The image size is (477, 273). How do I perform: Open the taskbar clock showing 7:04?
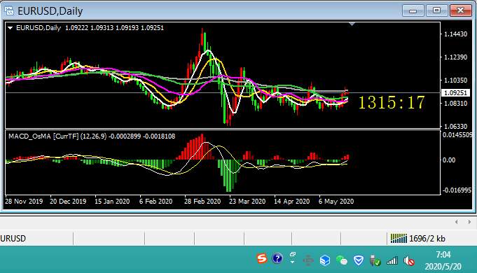coord(443,260)
